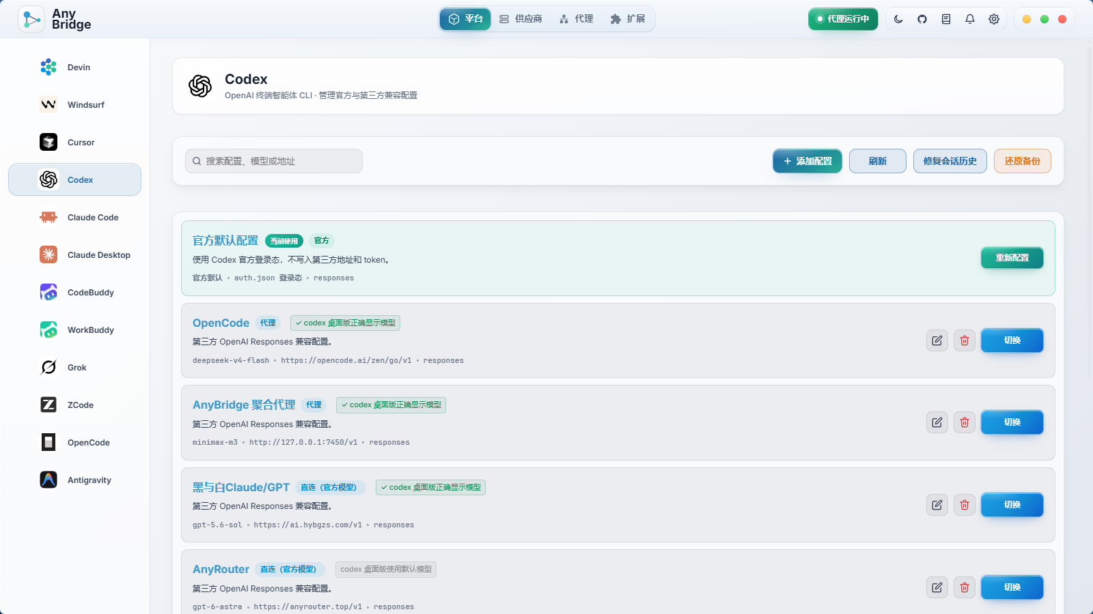The height and width of the screenshot is (614, 1093).
Task: Edit the 黑与白Claude/GPT configuration
Action: [x=937, y=505]
